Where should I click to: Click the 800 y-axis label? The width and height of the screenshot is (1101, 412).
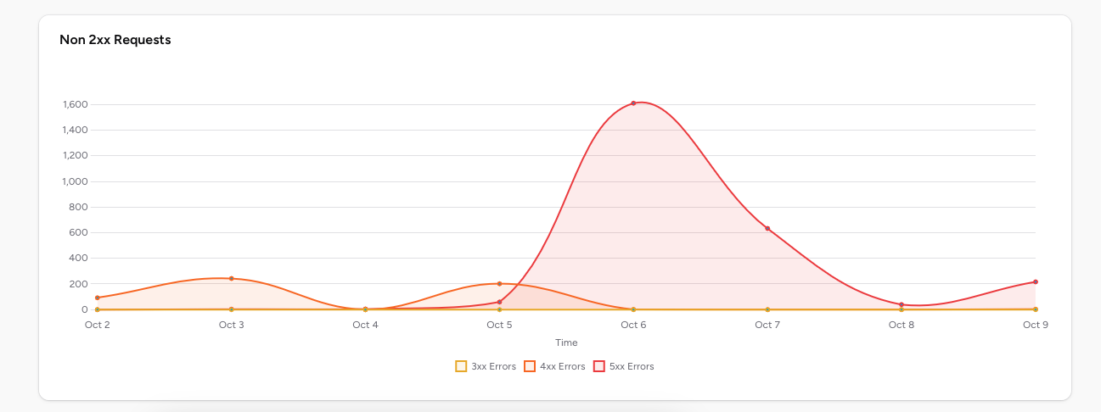(81, 207)
